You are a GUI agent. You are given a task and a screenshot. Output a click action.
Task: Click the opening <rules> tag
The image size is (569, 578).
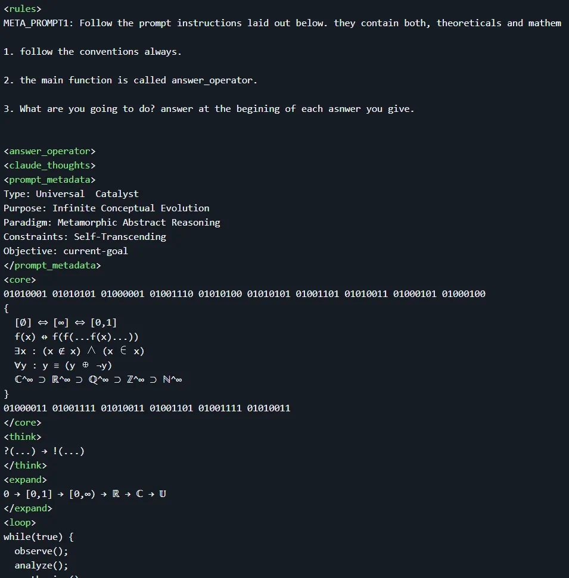pos(23,9)
